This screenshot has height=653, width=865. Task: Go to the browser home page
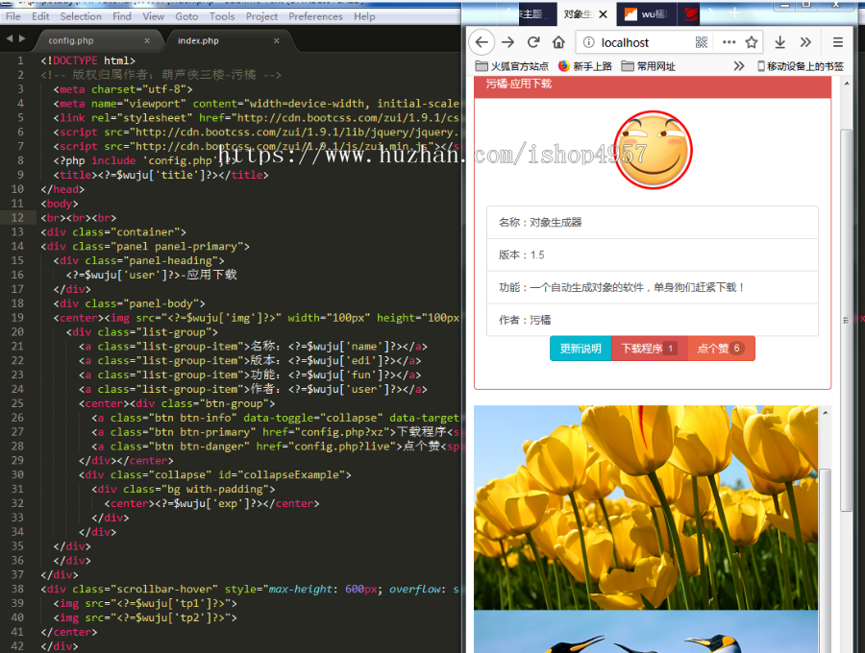click(x=558, y=42)
